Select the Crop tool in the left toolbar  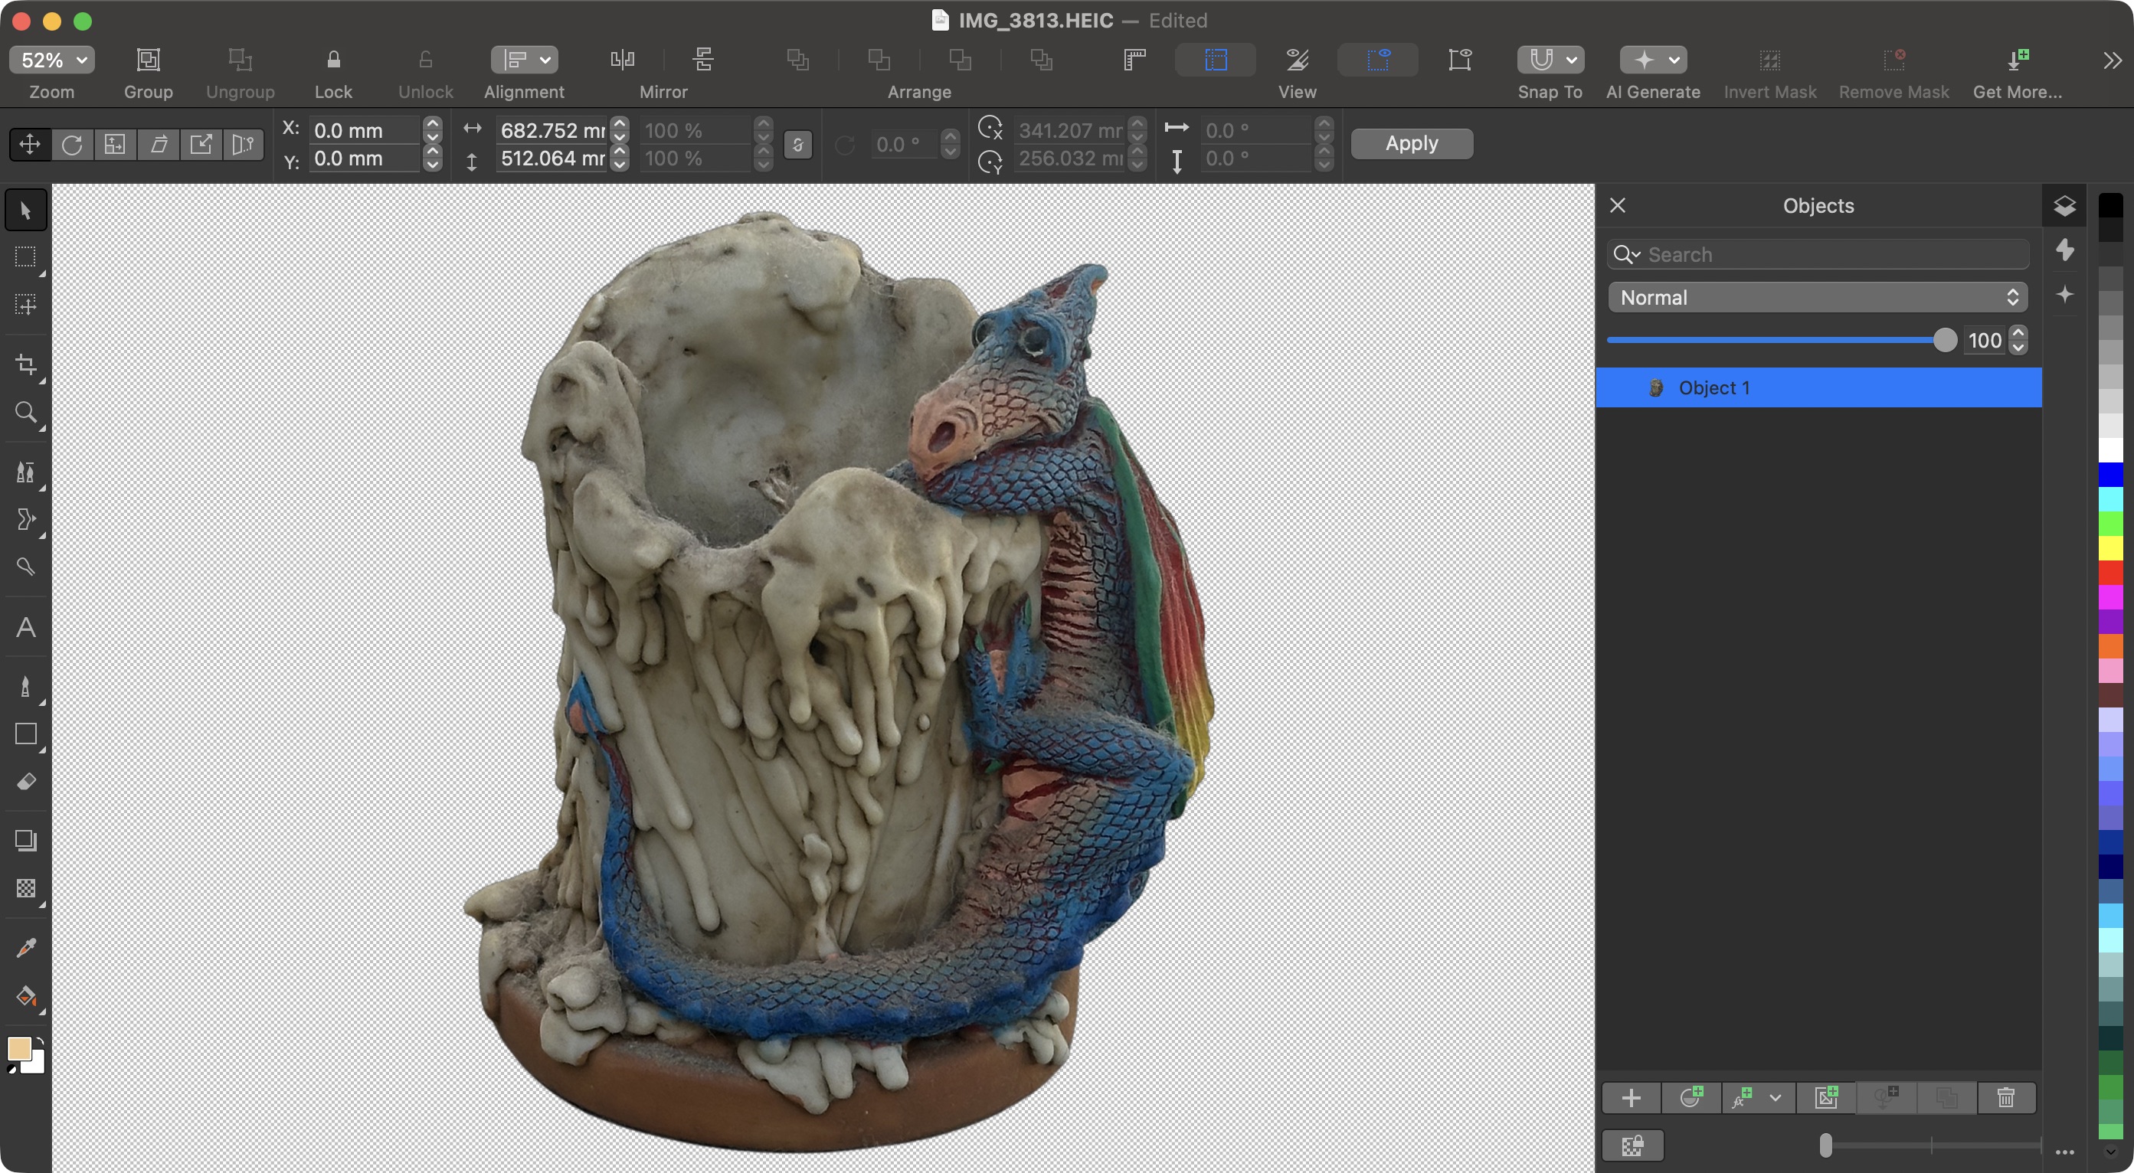pyautogui.click(x=26, y=365)
